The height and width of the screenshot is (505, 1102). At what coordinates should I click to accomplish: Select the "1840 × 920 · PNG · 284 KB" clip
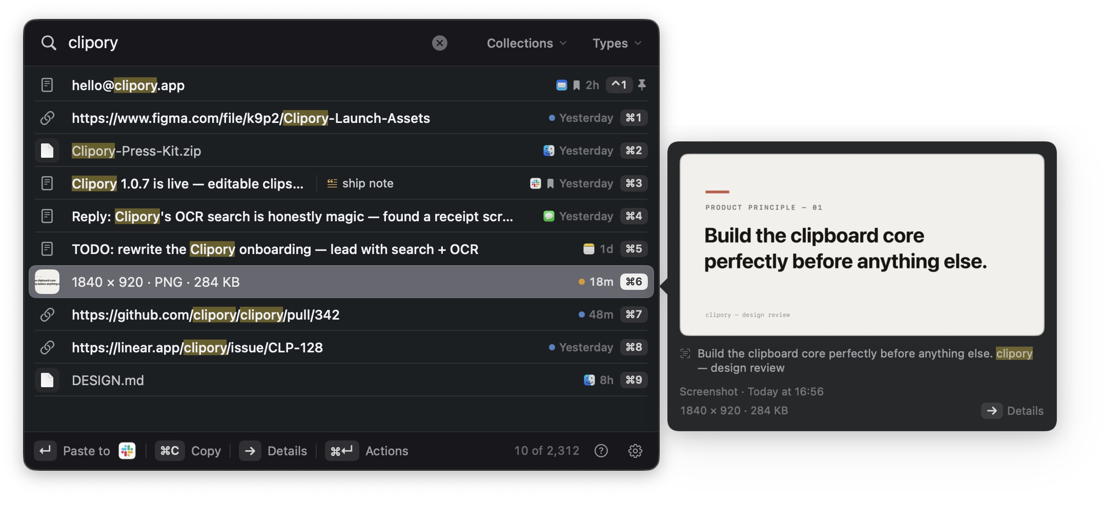[341, 282]
